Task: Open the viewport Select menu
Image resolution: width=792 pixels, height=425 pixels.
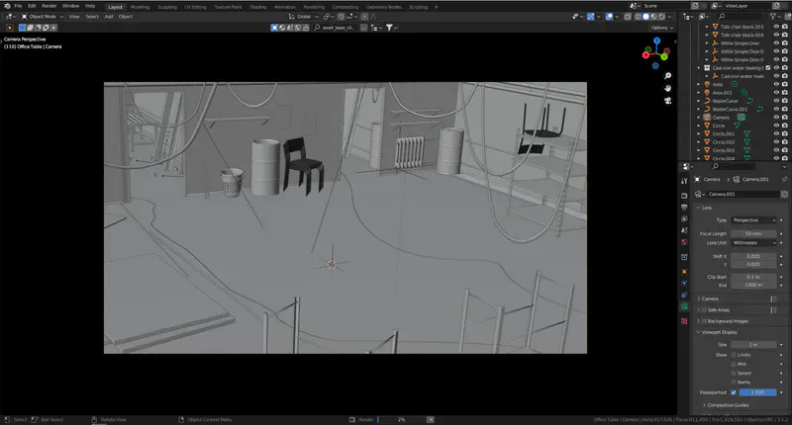Action: pyautogui.click(x=92, y=17)
